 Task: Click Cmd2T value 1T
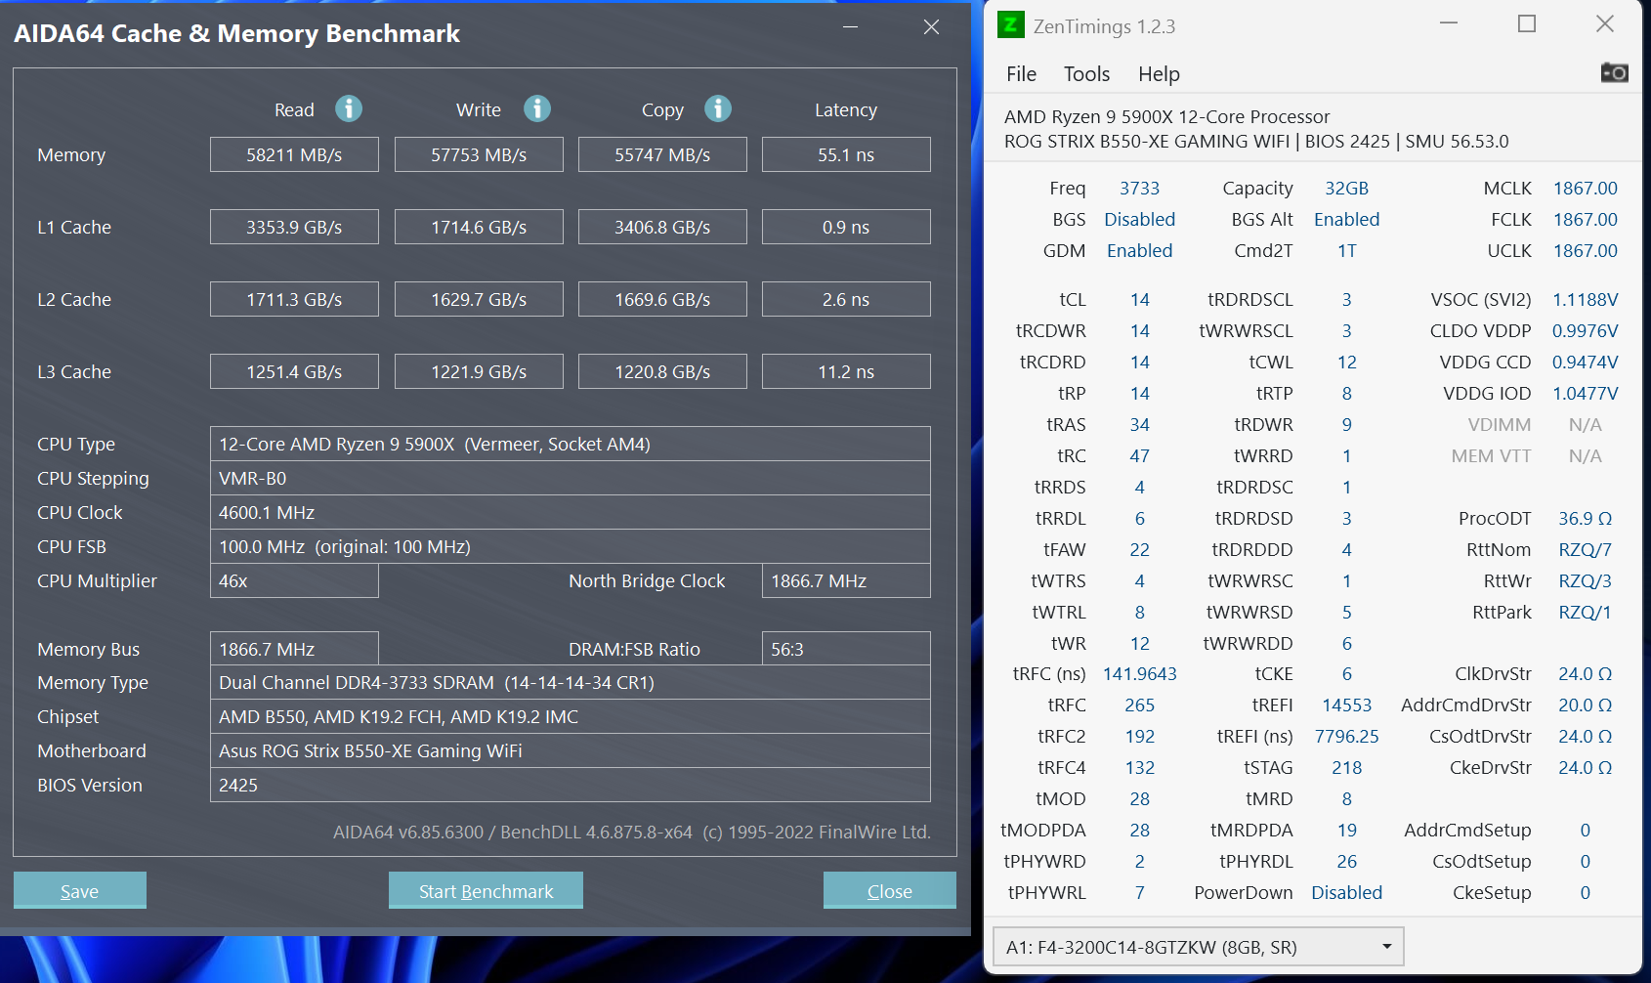pos(1346,250)
